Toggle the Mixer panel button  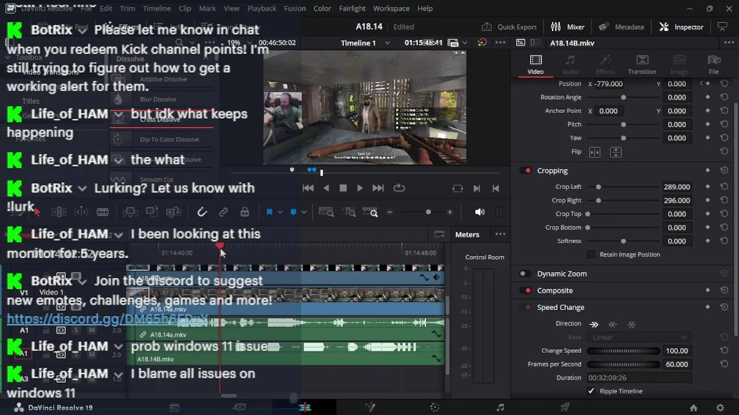click(x=568, y=27)
